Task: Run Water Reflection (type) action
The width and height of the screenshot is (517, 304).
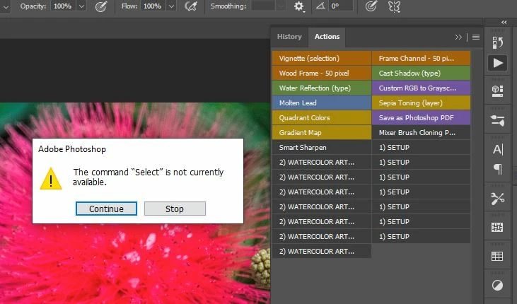Action: click(322, 88)
